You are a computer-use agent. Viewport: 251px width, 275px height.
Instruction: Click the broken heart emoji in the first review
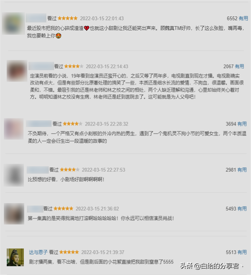tap(87, 28)
